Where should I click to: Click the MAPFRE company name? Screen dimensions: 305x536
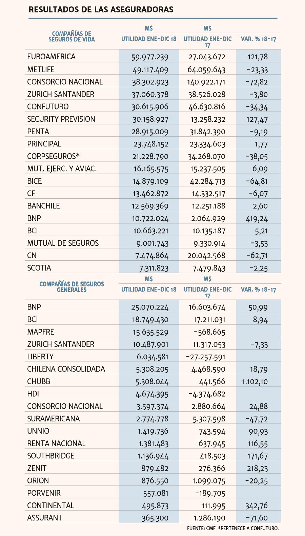41,332
